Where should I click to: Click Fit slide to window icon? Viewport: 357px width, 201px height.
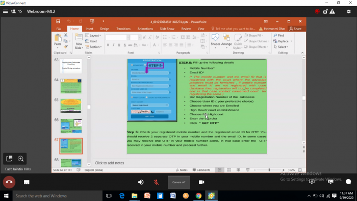[300, 170]
